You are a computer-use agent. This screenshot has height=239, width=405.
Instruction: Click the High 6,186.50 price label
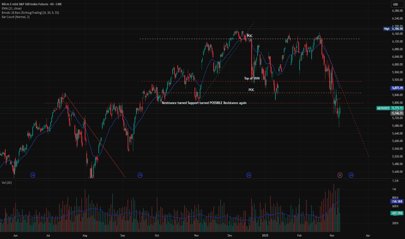tap(393, 29)
